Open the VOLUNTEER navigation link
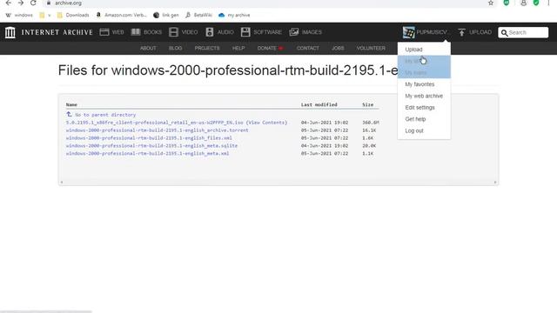 [x=371, y=49]
